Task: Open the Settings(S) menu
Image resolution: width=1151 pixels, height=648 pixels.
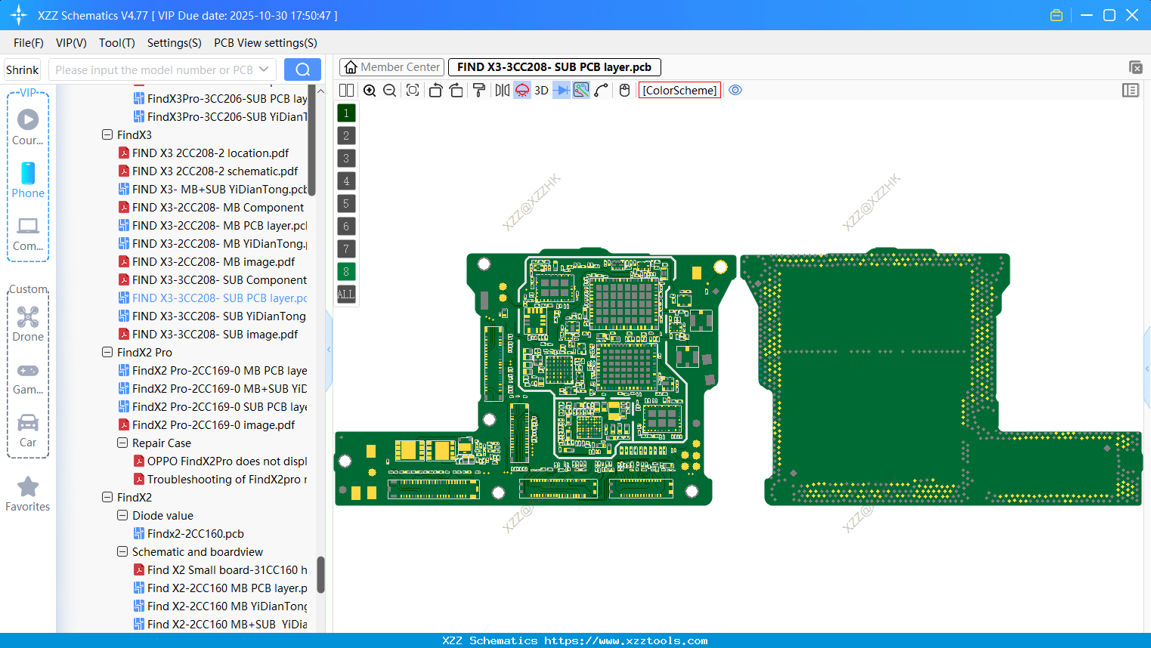Action: 175,43
